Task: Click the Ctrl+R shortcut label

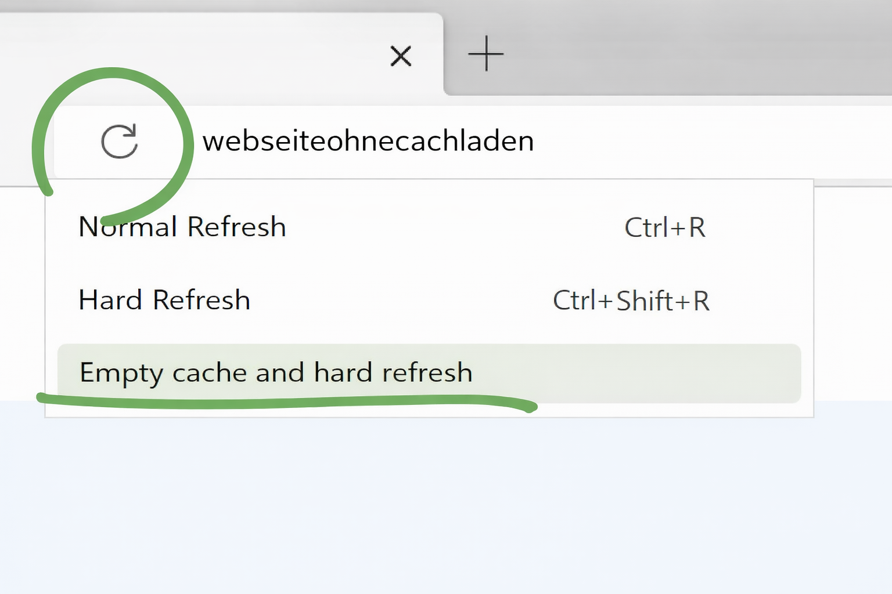Action: (x=664, y=227)
